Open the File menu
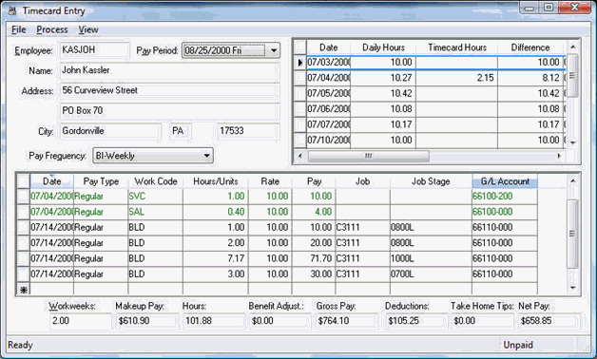 19,29
